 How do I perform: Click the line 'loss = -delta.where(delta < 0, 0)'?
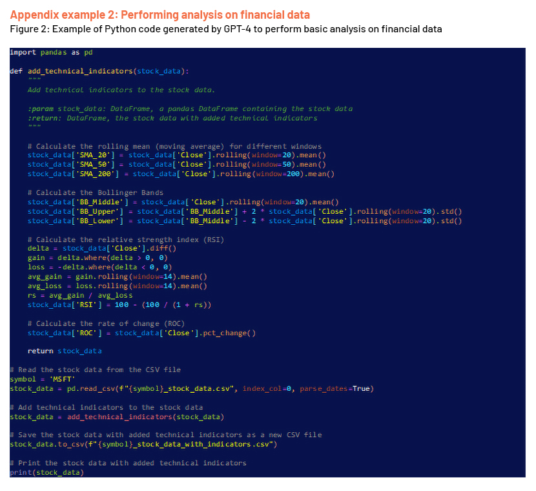[100, 267]
